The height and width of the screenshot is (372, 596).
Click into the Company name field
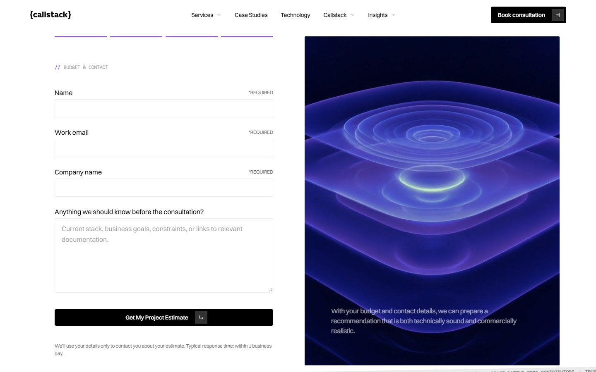[164, 188]
